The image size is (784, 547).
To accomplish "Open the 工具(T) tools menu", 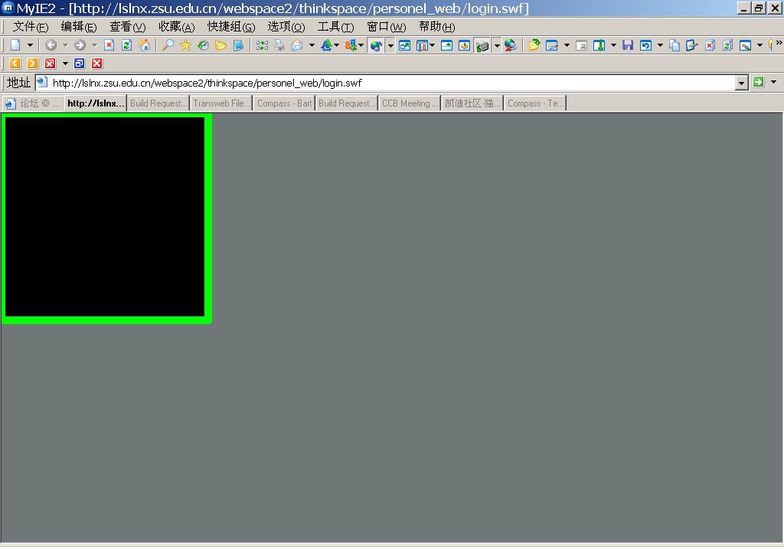I will [335, 27].
